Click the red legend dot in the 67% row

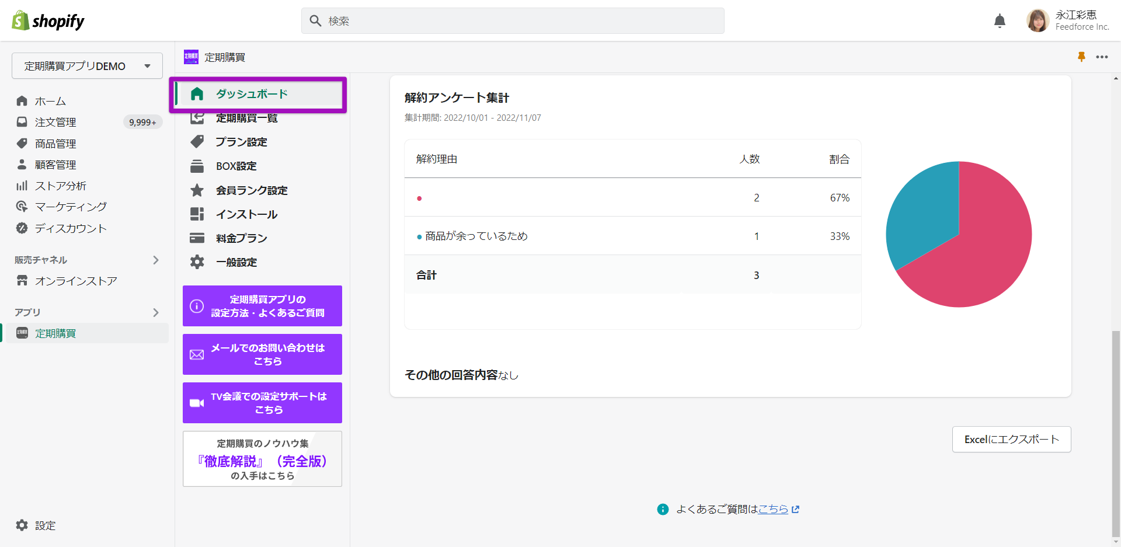pos(419,198)
